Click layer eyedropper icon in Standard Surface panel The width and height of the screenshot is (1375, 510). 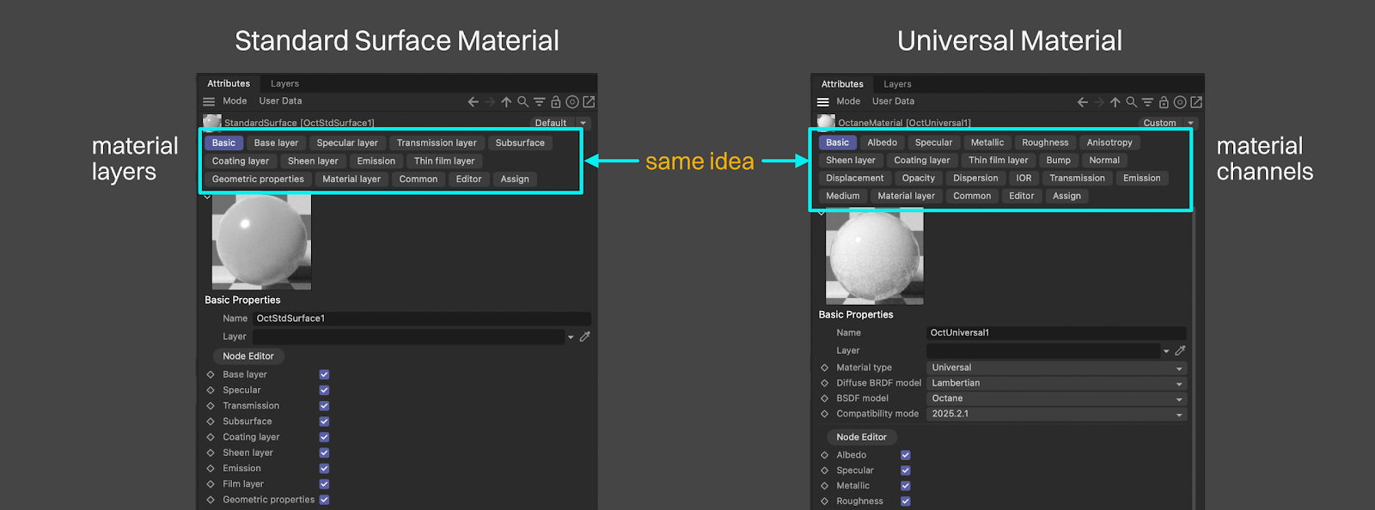pos(585,337)
